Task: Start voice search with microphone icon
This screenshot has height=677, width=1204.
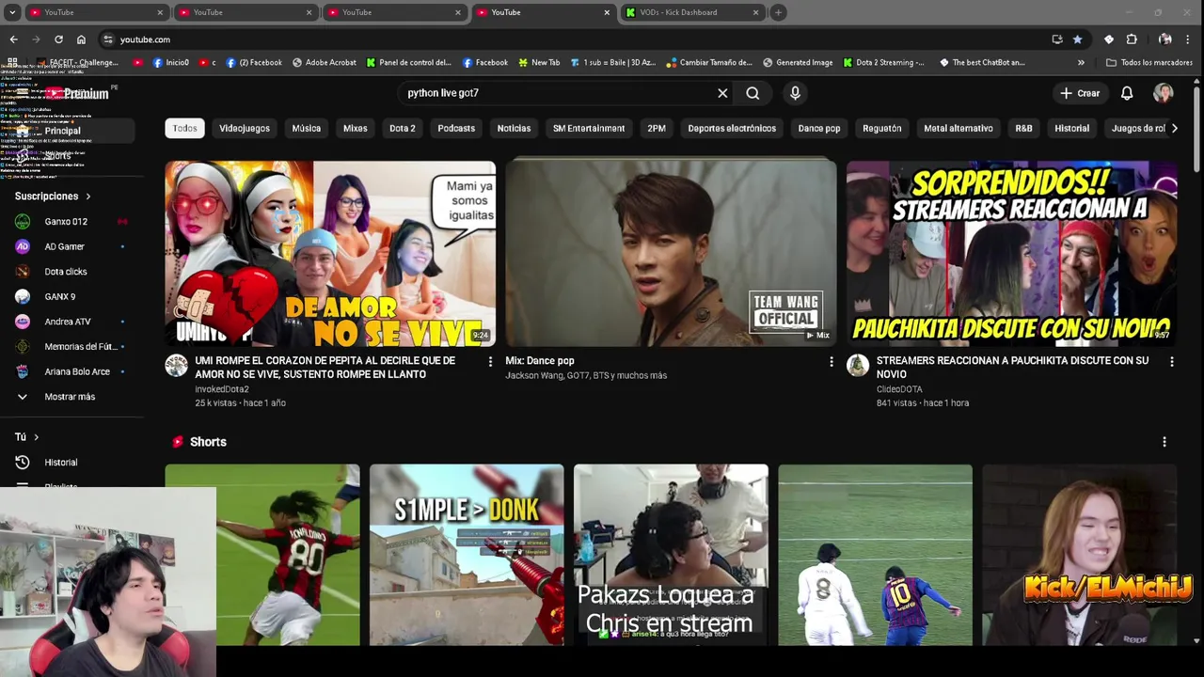Action: click(795, 93)
